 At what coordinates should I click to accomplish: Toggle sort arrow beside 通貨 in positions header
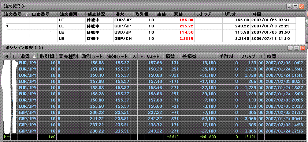click(34, 57)
